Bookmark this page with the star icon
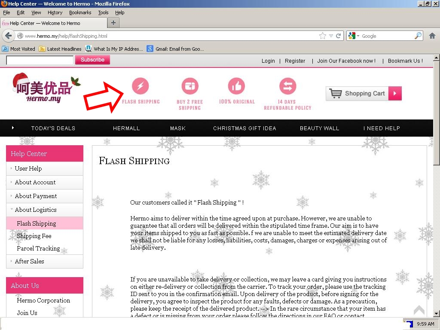 323,36
